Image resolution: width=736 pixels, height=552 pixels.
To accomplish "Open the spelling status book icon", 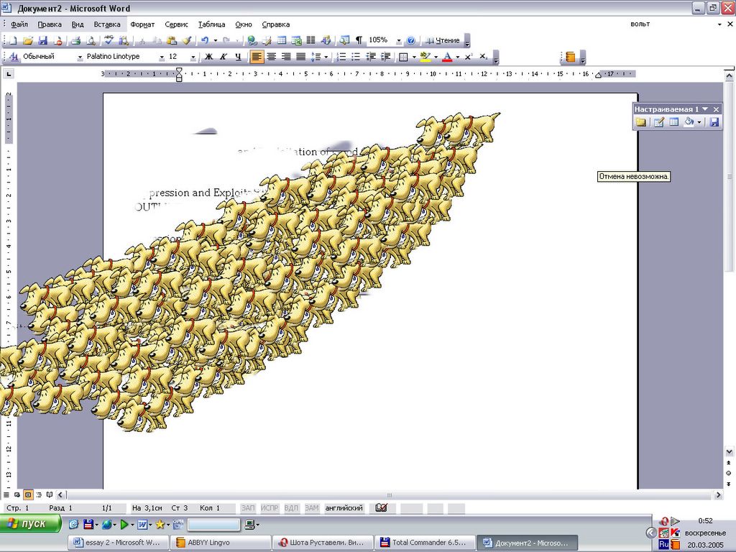I will 381,508.
